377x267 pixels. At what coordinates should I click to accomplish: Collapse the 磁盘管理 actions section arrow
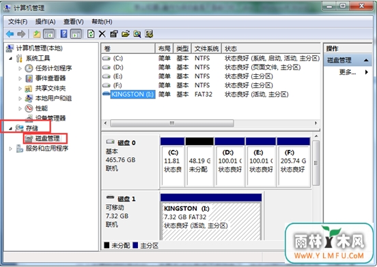366,60
